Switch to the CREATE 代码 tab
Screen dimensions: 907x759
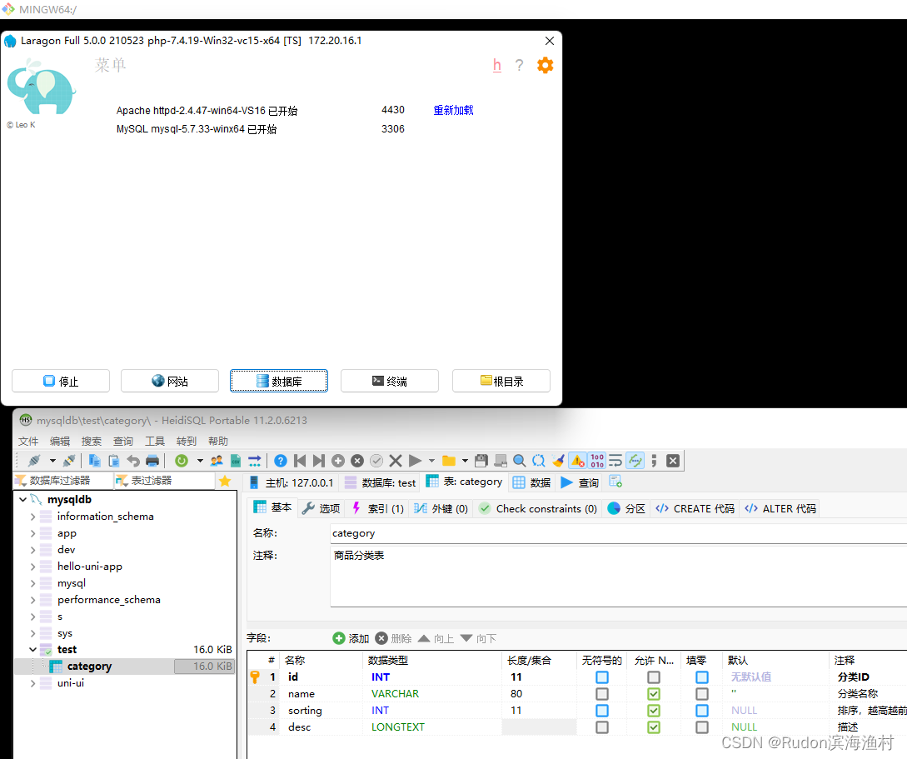695,508
